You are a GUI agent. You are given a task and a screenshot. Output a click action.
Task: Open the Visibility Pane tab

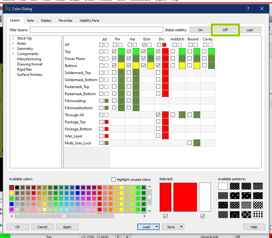point(89,20)
